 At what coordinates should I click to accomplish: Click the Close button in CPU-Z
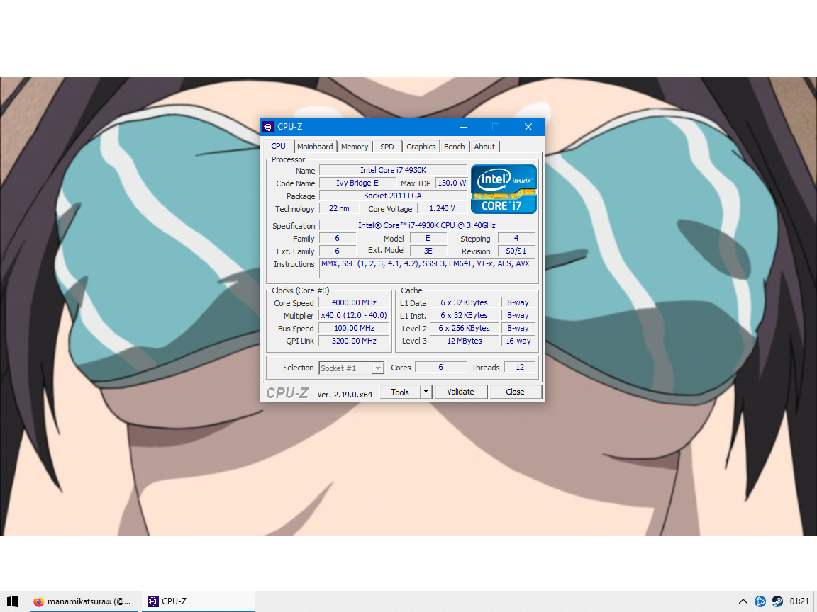pos(515,392)
